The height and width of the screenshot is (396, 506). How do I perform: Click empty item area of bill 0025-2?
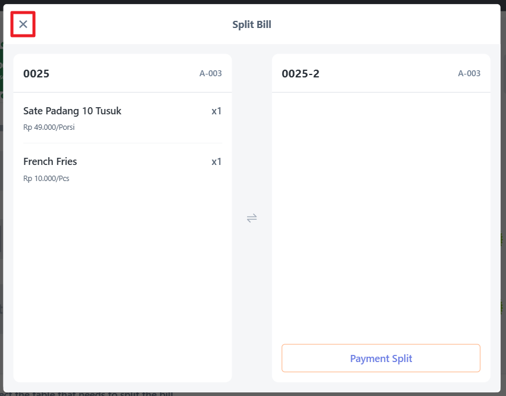[381, 214]
